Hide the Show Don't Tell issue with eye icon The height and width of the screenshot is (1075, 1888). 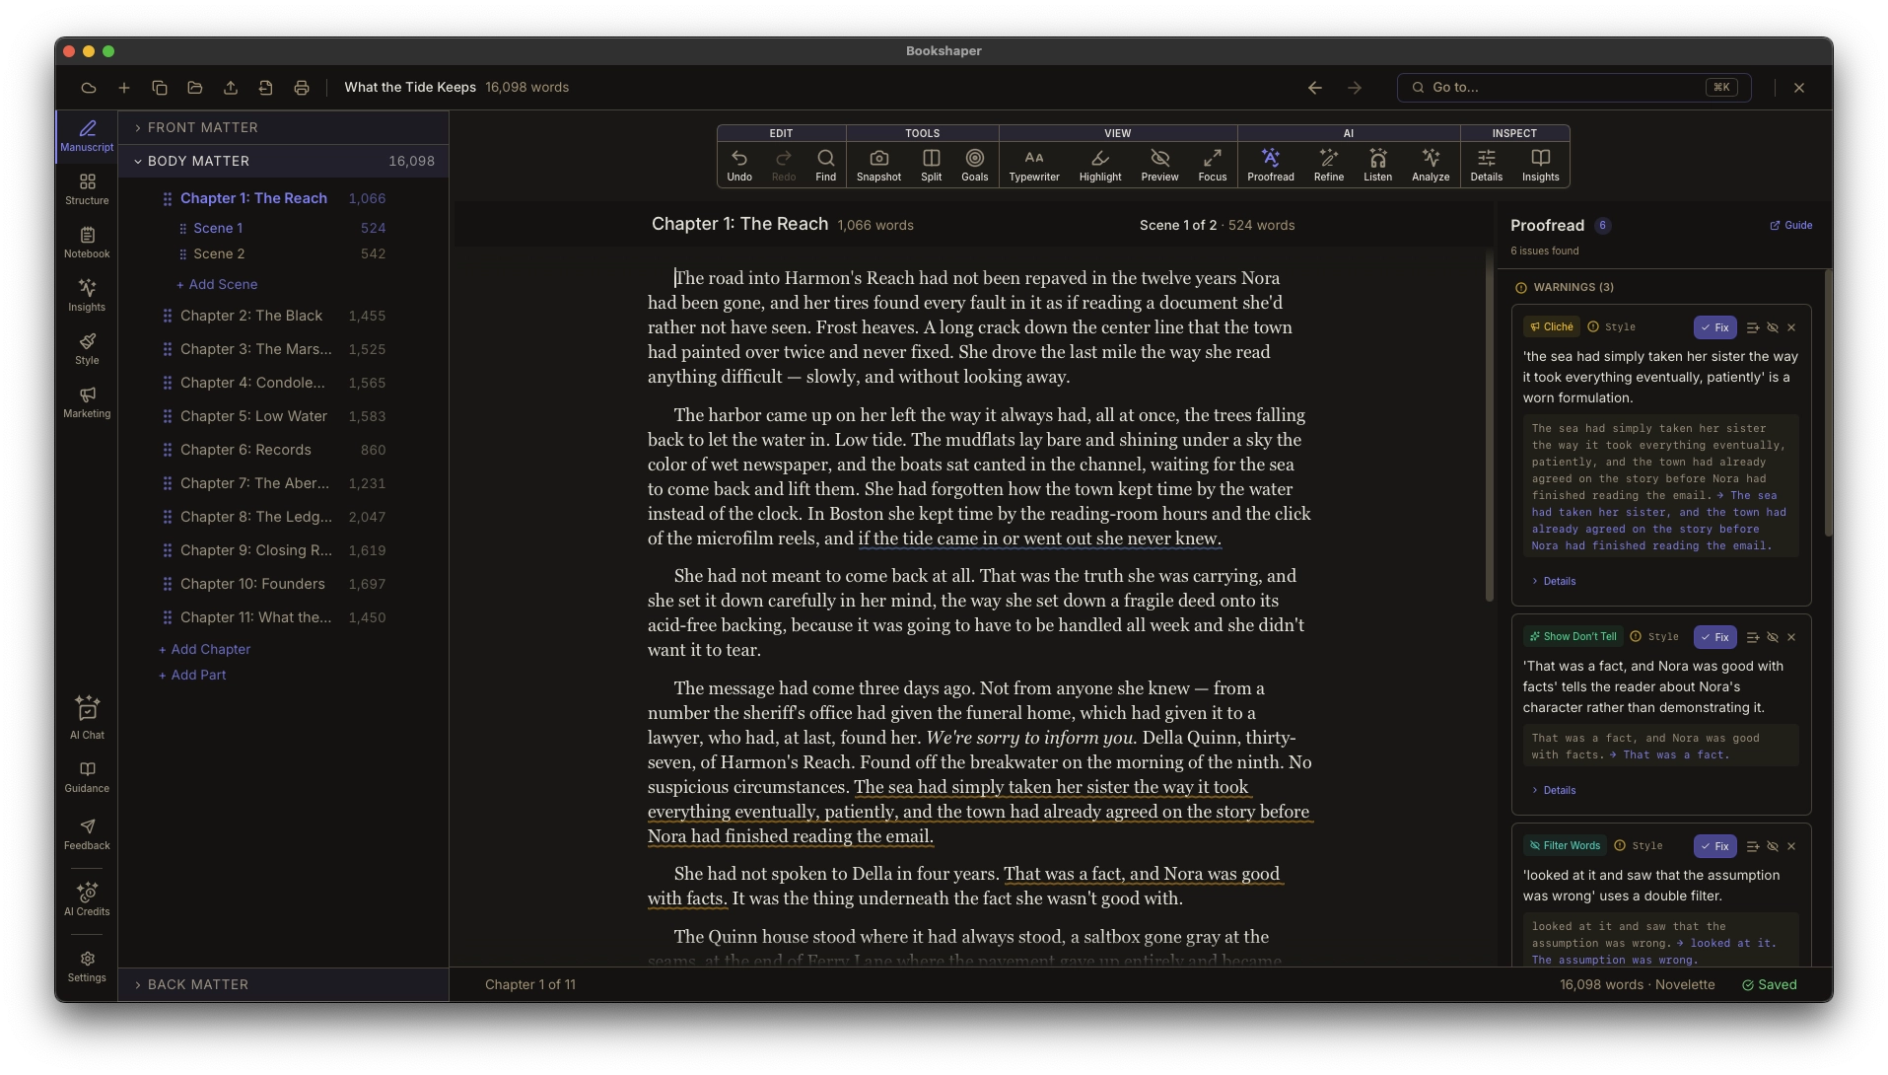(1773, 637)
